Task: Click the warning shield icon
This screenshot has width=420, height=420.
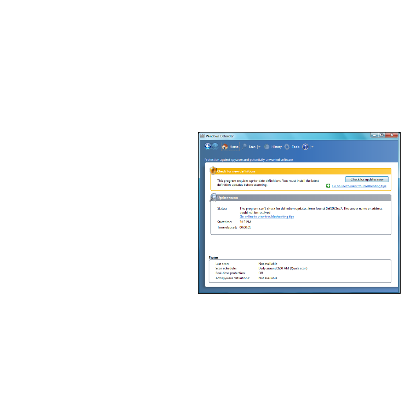Action: [x=213, y=170]
